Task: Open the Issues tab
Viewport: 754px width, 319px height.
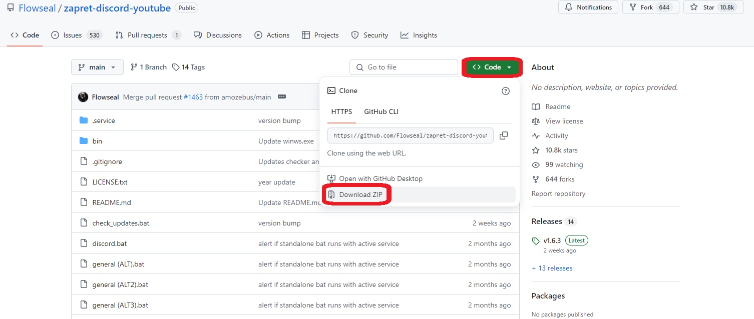Action: [x=77, y=35]
